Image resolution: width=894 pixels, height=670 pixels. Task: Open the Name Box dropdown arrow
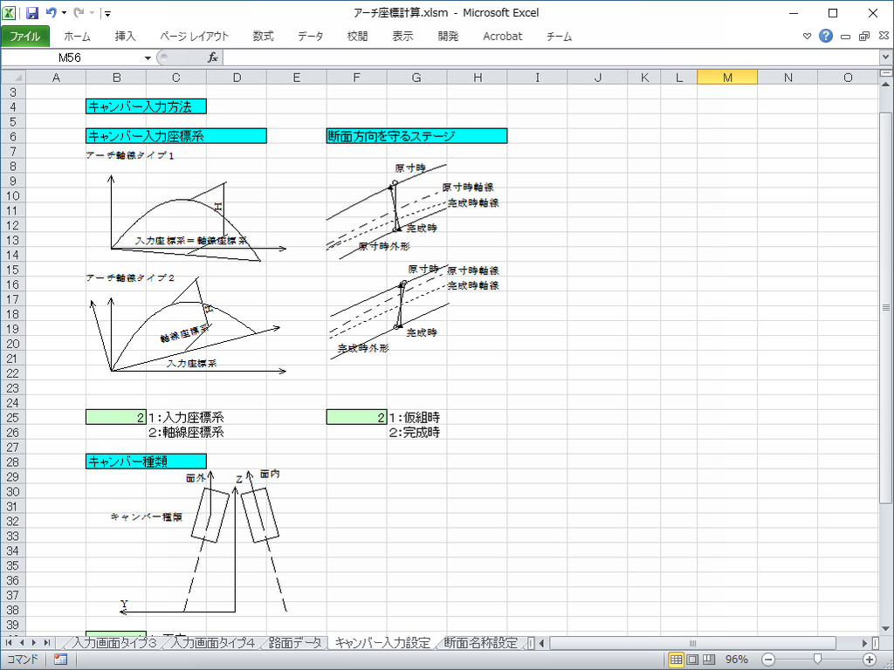148,58
